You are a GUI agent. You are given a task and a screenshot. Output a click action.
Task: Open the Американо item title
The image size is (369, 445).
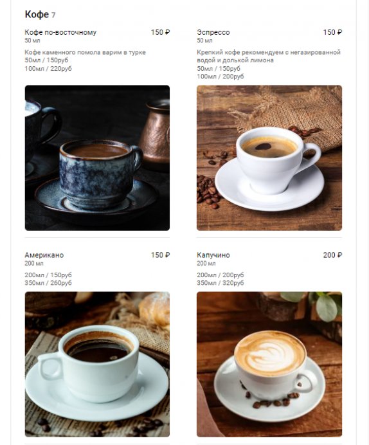click(x=44, y=255)
